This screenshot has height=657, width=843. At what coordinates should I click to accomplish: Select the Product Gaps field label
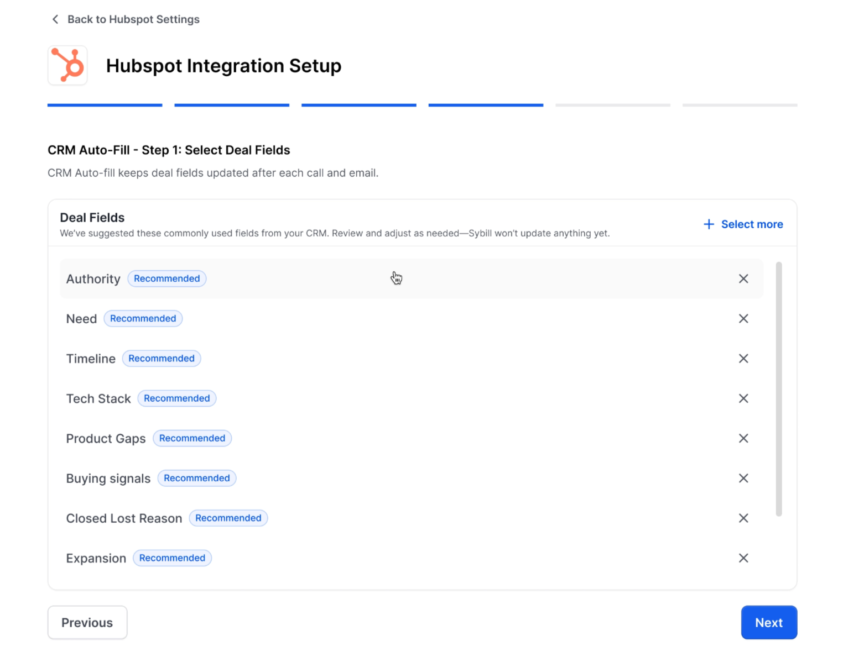click(106, 439)
